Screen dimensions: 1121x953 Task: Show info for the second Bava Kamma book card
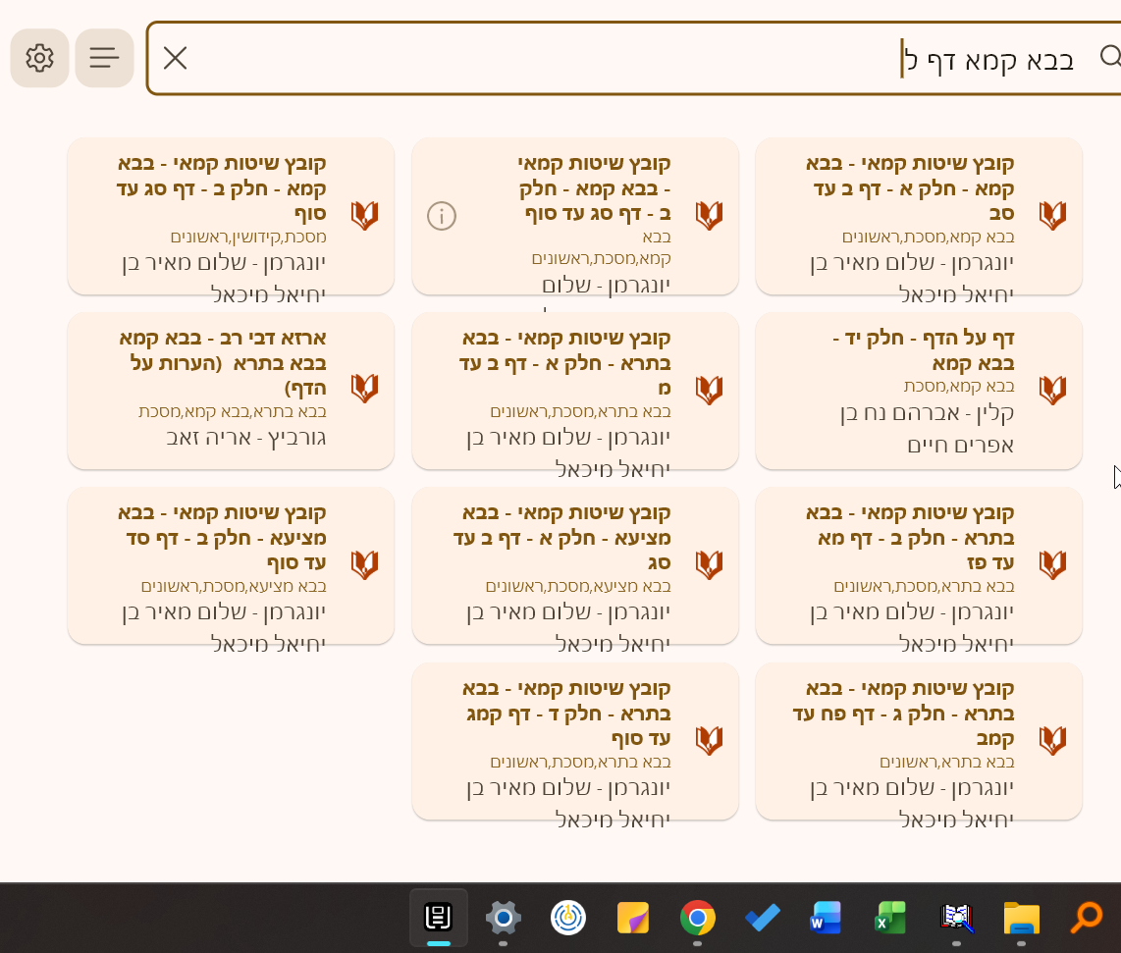pyautogui.click(x=442, y=216)
